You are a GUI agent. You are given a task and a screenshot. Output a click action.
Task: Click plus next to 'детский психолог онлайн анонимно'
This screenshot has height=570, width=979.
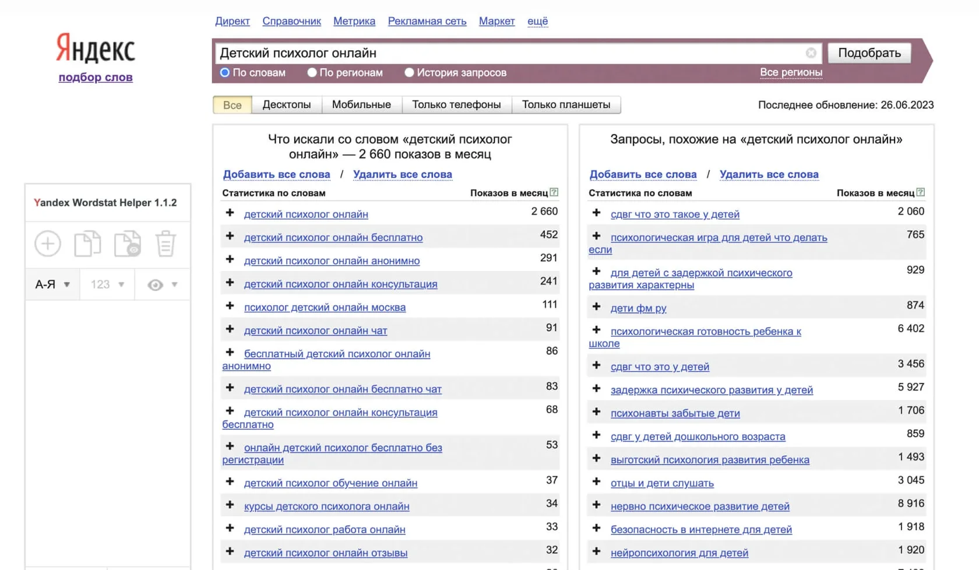(230, 260)
